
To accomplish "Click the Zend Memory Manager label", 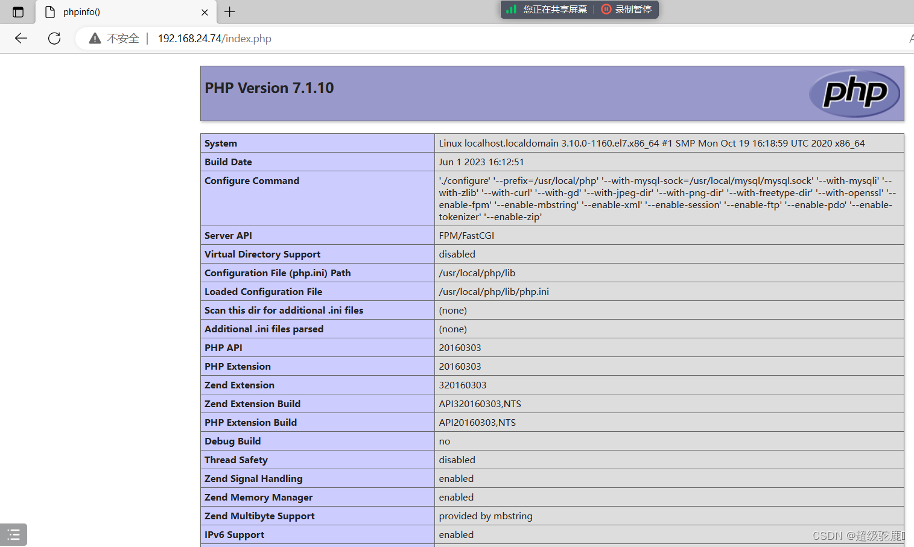I will [258, 498].
